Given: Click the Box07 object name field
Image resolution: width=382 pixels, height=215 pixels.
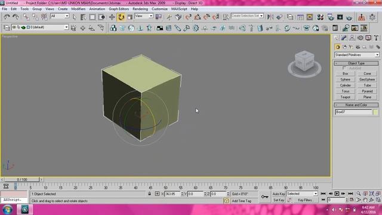Looking at the screenshot, I should [x=353, y=112].
